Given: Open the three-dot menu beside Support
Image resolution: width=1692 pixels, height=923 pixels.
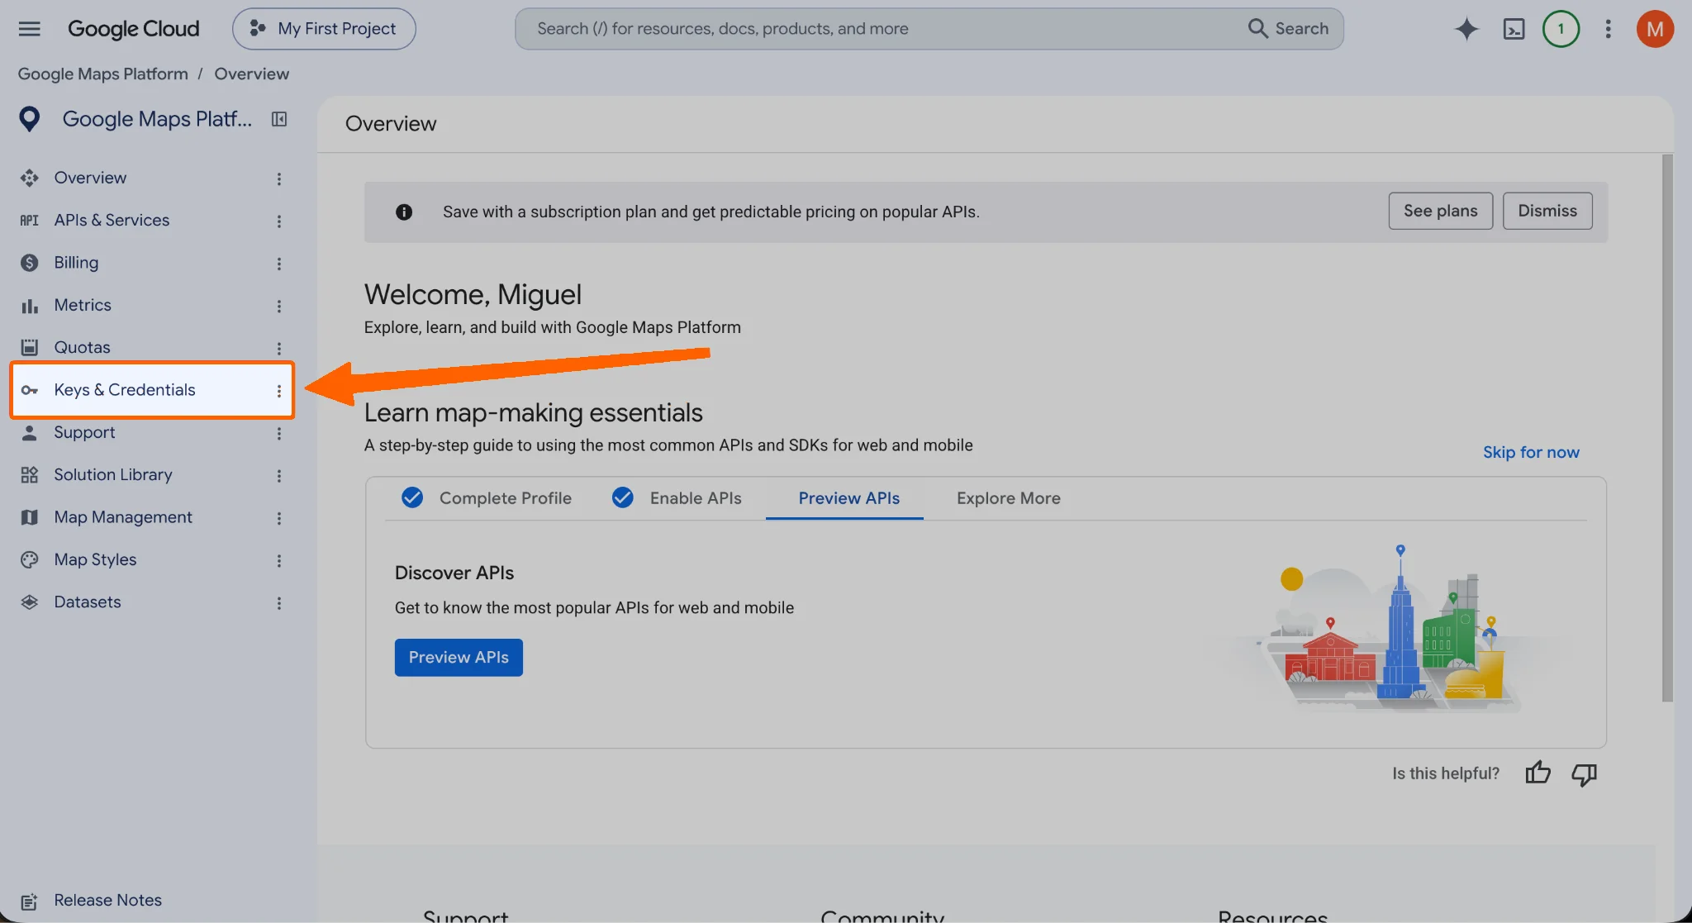Looking at the screenshot, I should [279, 433].
